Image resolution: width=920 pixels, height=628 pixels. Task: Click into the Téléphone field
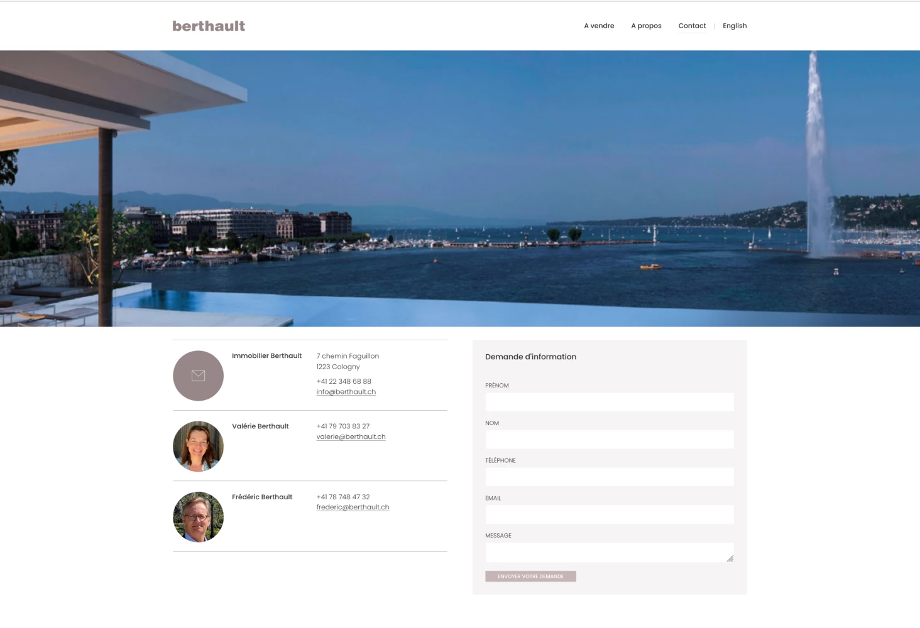pos(609,477)
